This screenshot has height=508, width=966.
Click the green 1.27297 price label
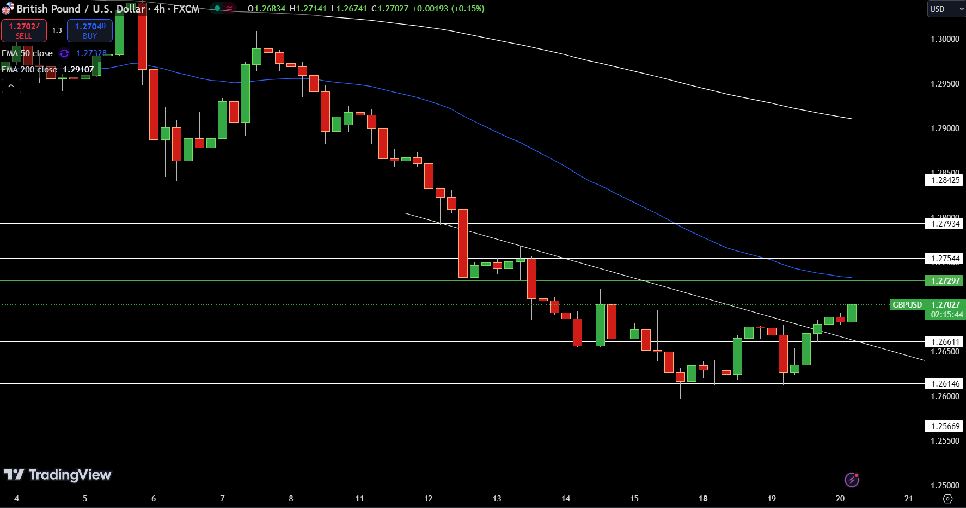[x=945, y=281]
